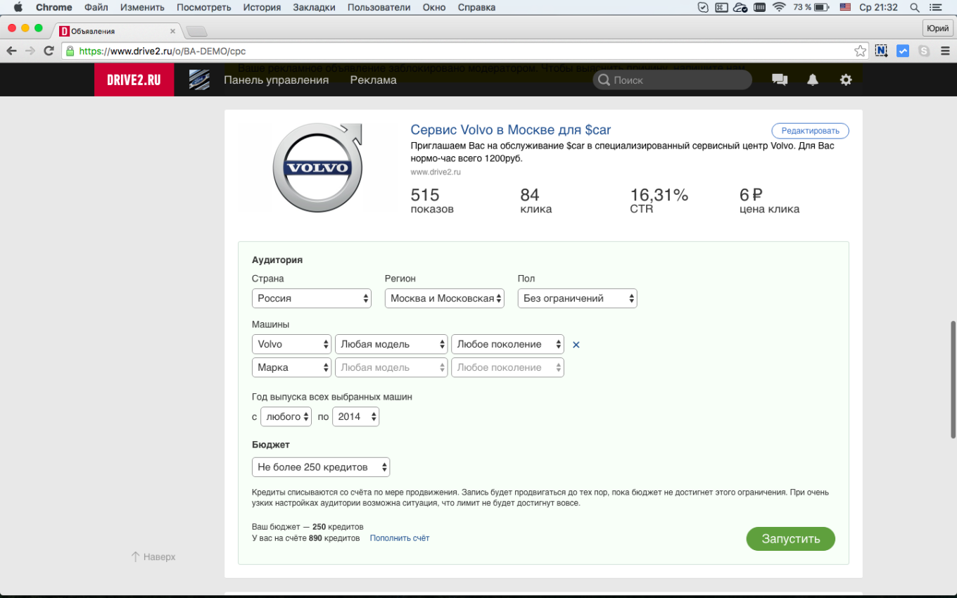The height and width of the screenshot is (598, 957).
Task: Focus the site search field Поиск
Action: click(672, 79)
